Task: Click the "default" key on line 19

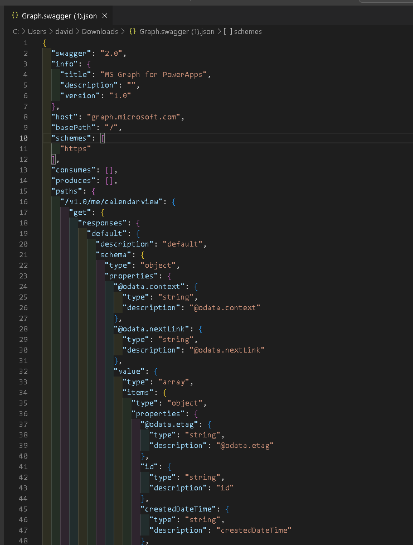Action: tap(106, 234)
